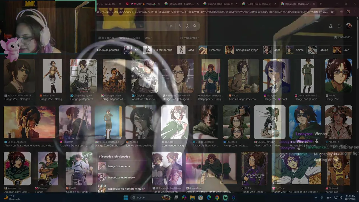Select the 'Eren' filter chip
Screen dimensions: 359x202
point(342,50)
